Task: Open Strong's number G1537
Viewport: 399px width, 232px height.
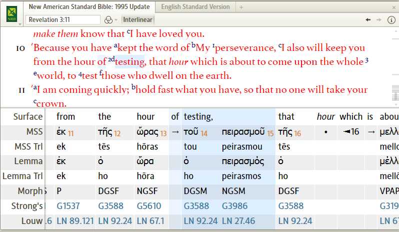Action: 68,206
